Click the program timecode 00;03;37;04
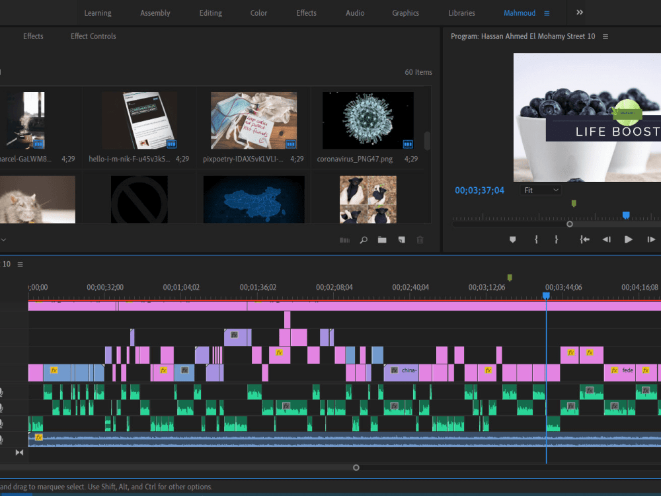This screenshot has height=496, width=661. [479, 190]
